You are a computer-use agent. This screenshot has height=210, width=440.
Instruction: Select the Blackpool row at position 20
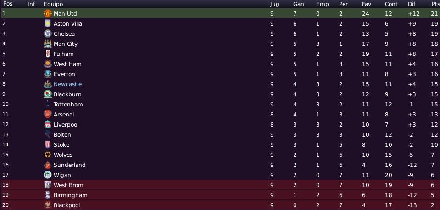pyautogui.click(x=220, y=205)
